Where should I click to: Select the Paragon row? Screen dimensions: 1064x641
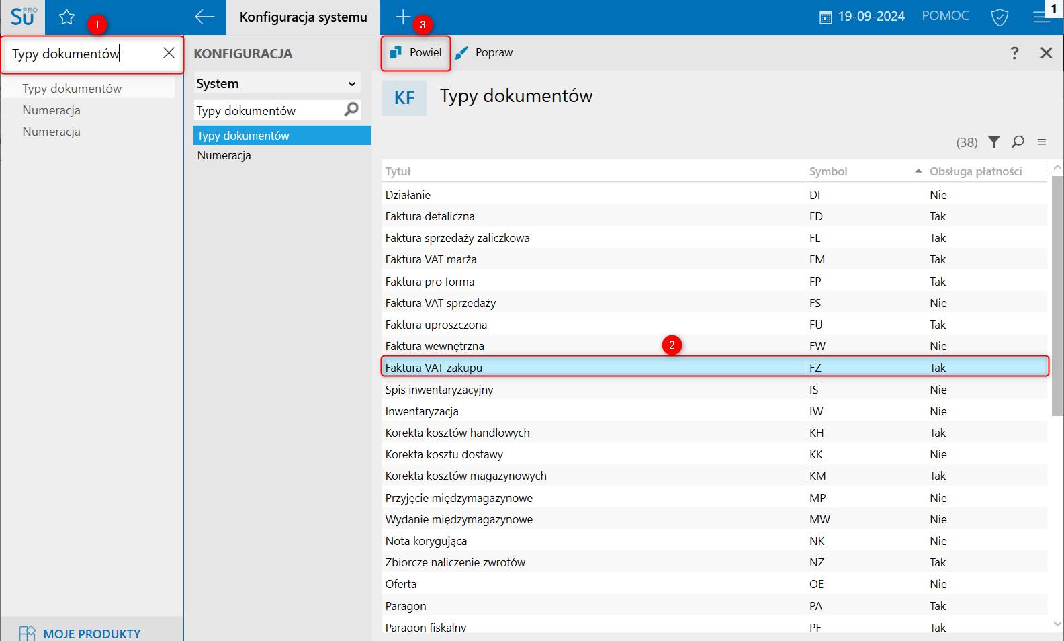coord(714,606)
